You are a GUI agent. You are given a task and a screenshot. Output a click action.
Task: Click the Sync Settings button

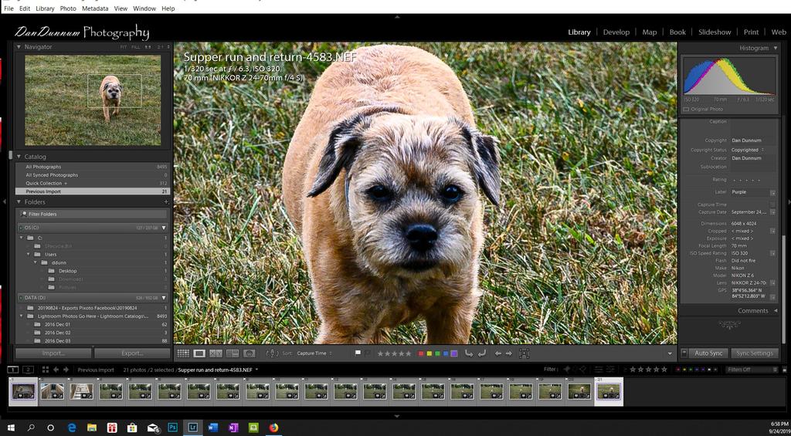754,353
